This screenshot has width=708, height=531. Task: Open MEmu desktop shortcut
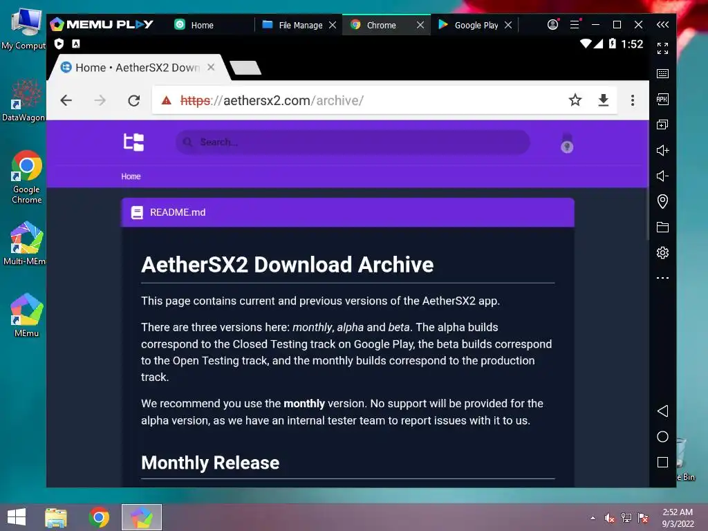[x=26, y=315]
